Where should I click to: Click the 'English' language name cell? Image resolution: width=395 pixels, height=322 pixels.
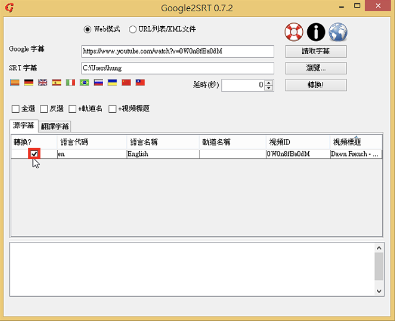(163, 154)
